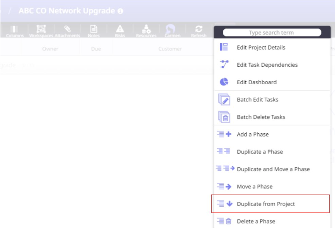The width and height of the screenshot is (335, 228).
Task: Click the project info icon beside title
Action: coord(120,11)
